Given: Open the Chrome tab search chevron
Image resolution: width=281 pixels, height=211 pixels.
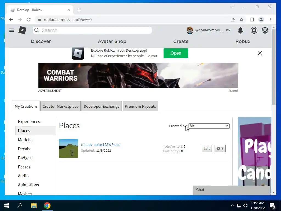Looking at the screenshot, I should (x=232, y=7).
